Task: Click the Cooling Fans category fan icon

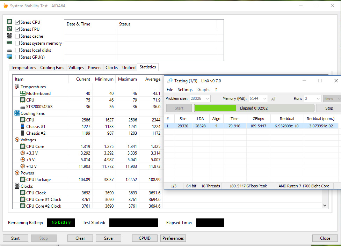Action: pyautogui.click(x=17, y=113)
